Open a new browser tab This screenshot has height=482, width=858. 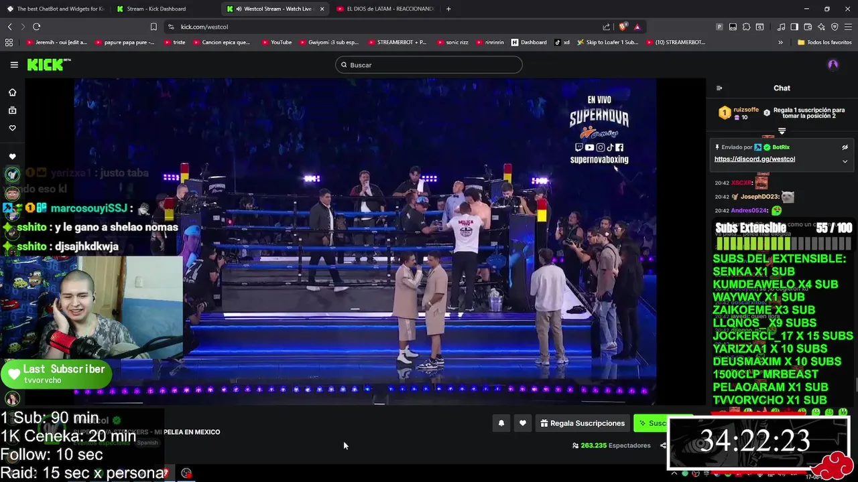448,9
